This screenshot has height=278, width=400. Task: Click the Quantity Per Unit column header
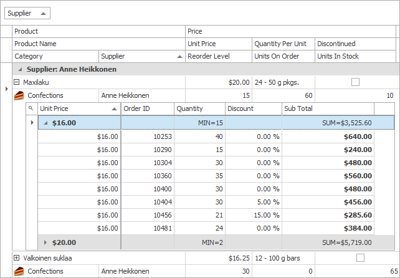283,44
